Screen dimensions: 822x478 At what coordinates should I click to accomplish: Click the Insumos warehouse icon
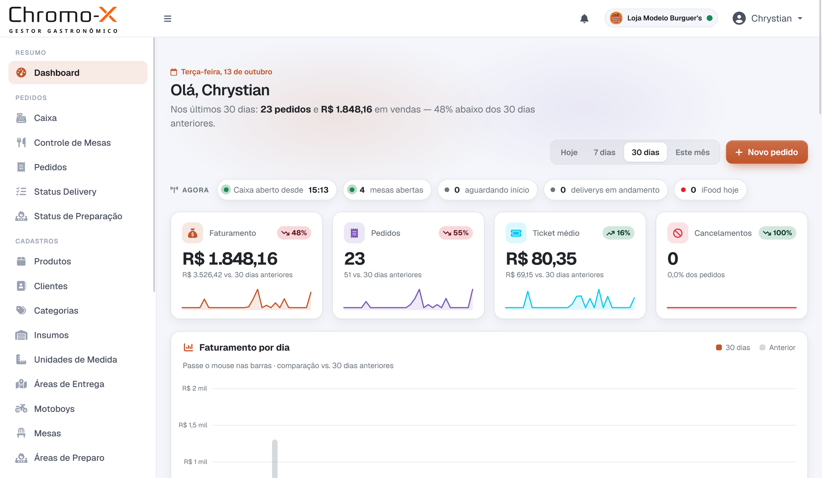point(21,335)
